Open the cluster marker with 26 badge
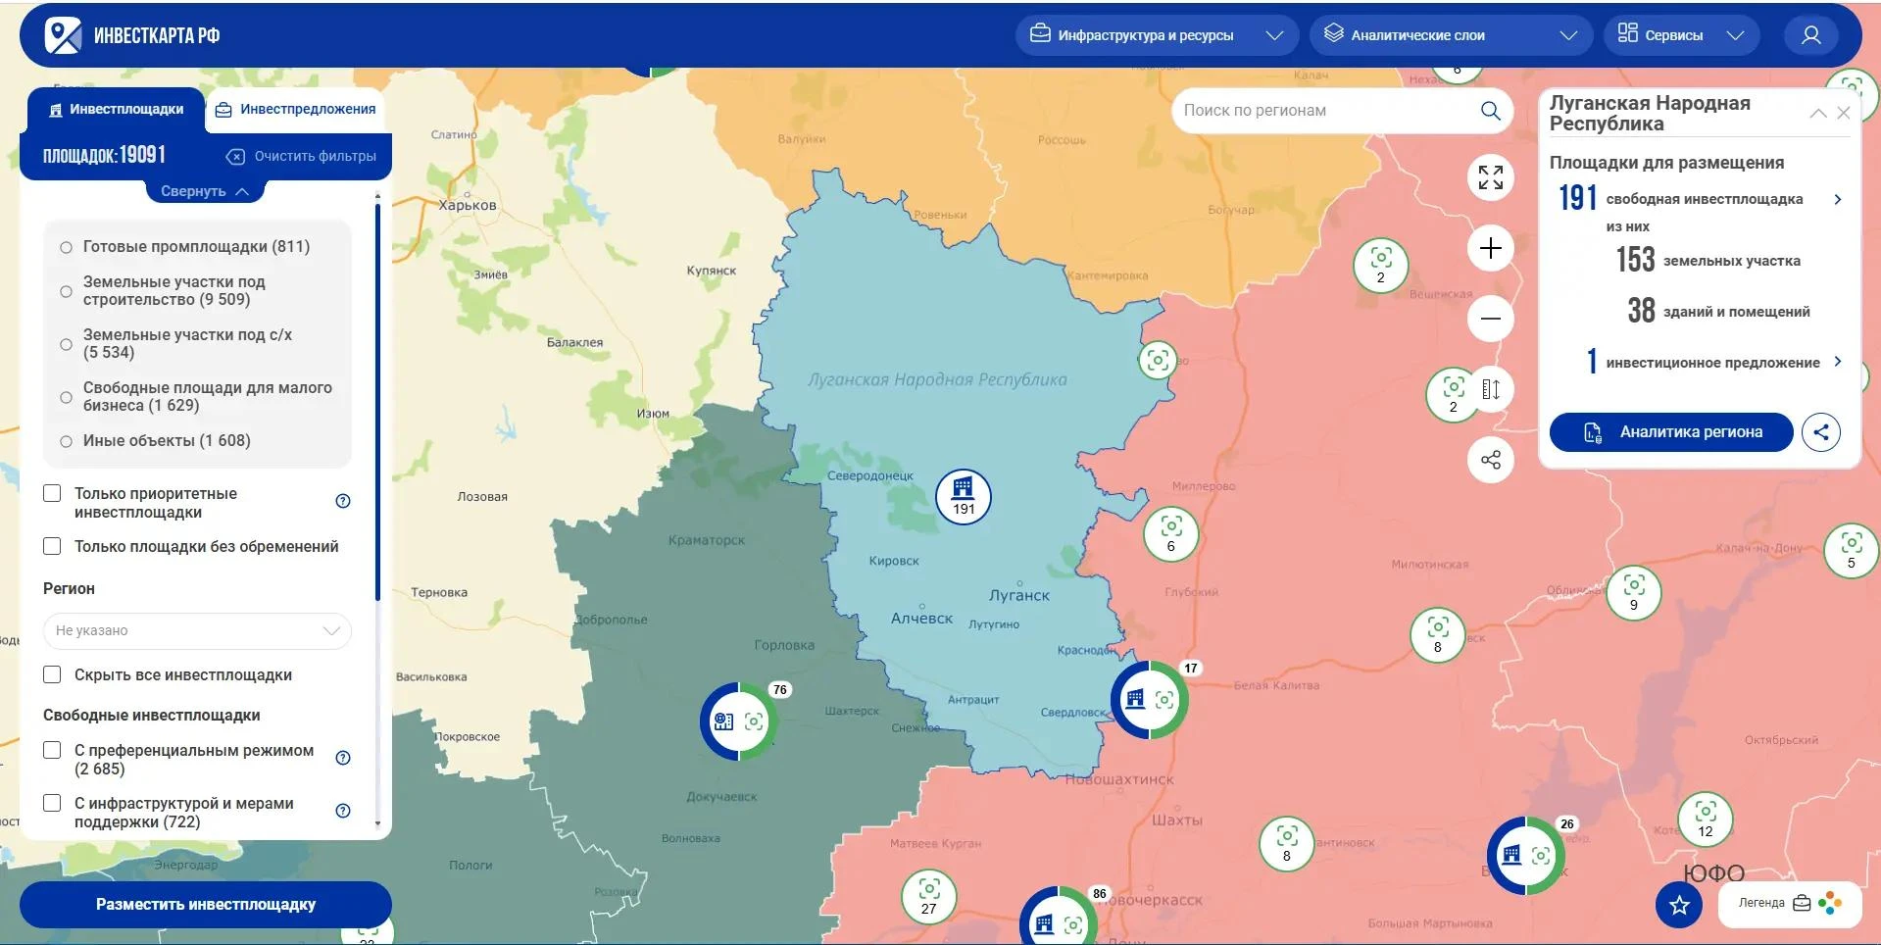Viewport: 1881px width, 945px height. point(1526,856)
